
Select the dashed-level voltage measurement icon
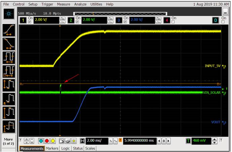point(9,127)
